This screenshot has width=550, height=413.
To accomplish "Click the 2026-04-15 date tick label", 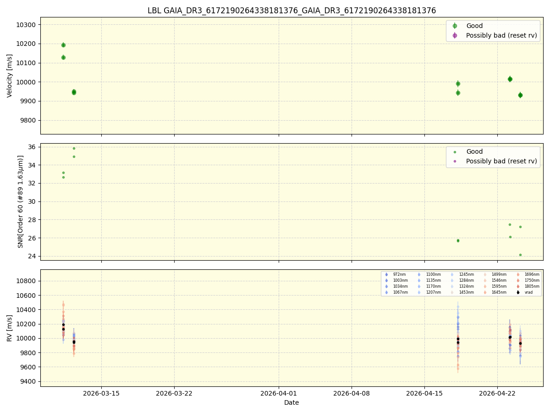I will (x=424, y=393).
